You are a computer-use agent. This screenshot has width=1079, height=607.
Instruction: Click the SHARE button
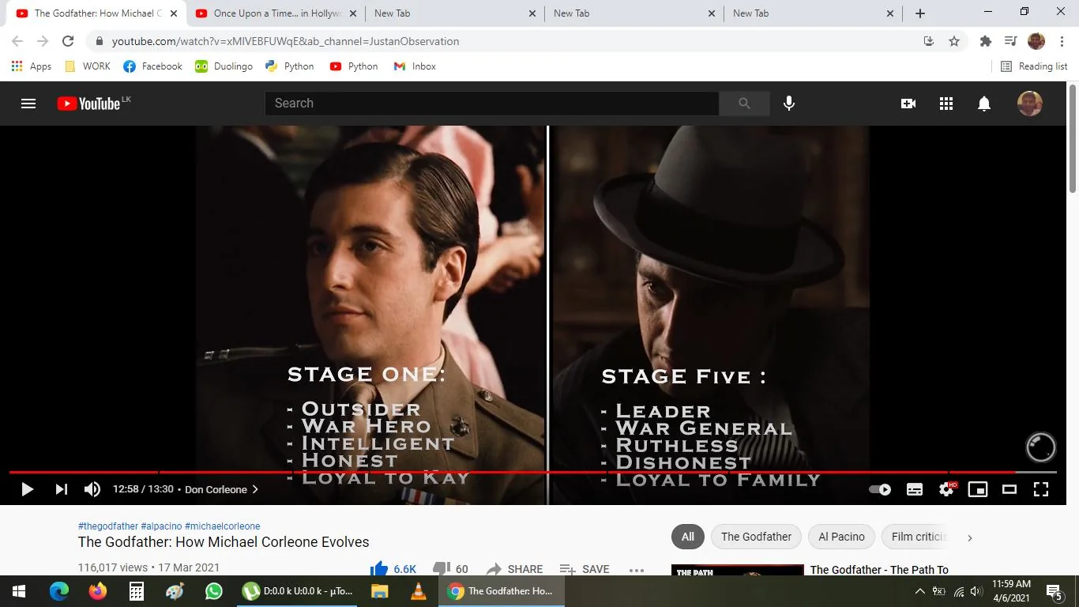pyautogui.click(x=514, y=569)
